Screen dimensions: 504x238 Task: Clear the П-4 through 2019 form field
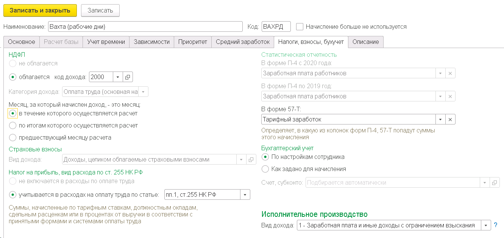[450, 96]
